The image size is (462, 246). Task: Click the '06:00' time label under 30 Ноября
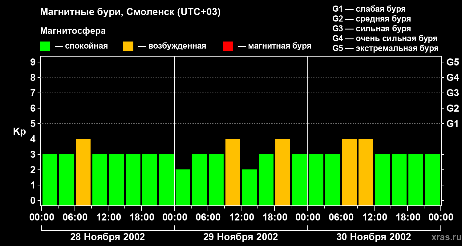tap(341, 217)
